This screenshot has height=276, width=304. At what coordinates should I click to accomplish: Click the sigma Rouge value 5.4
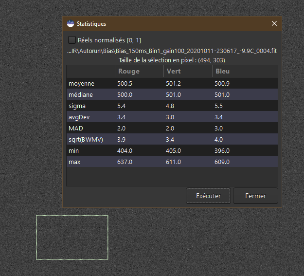tap(121, 106)
